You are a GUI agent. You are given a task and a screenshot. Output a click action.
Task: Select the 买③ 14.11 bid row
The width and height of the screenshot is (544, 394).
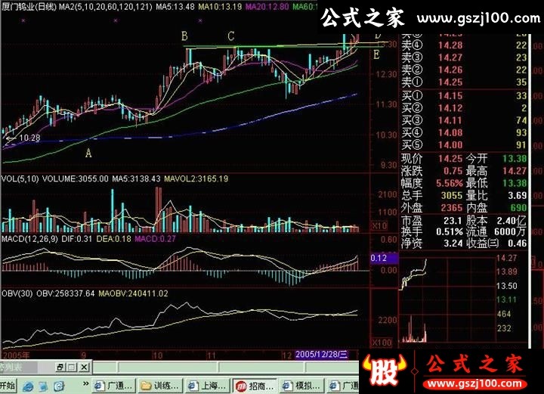click(464, 120)
